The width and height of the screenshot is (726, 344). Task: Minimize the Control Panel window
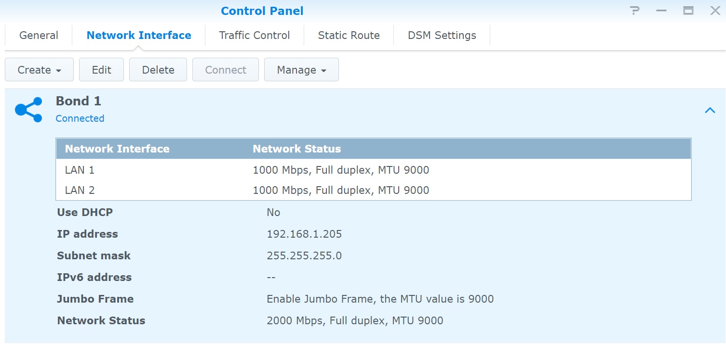click(x=661, y=11)
